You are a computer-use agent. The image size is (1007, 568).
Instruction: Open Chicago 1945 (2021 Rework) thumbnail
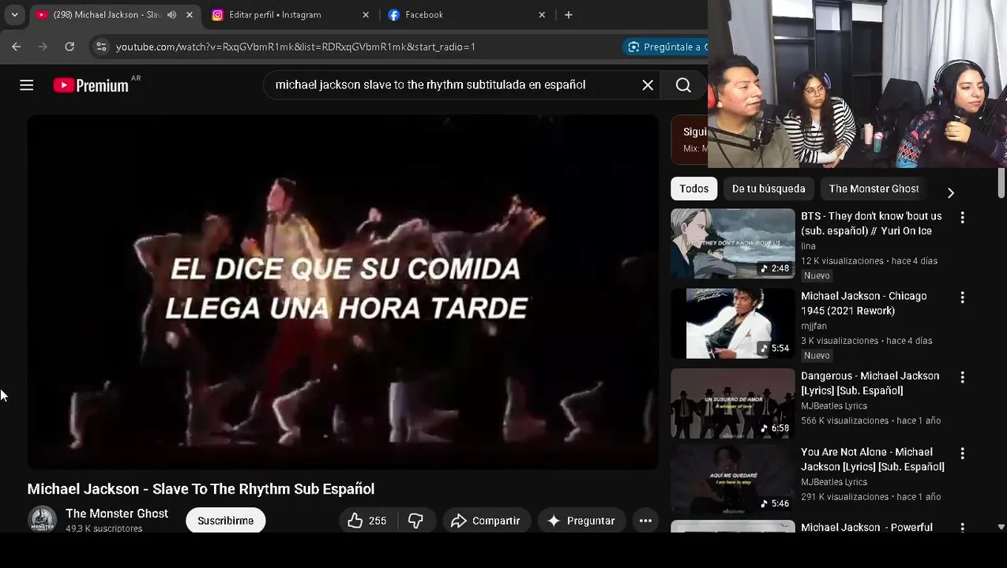(x=733, y=323)
